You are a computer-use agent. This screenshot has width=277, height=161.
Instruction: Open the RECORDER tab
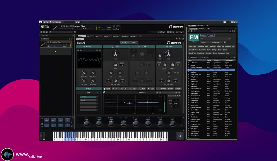[x=125, y=36]
